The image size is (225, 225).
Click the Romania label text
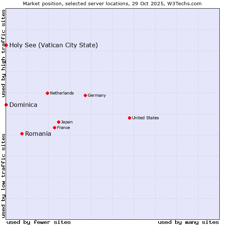(x=38, y=134)
